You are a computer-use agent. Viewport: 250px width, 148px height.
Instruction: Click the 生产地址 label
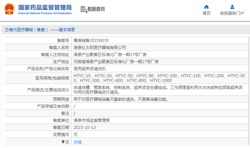click(61, 62)
